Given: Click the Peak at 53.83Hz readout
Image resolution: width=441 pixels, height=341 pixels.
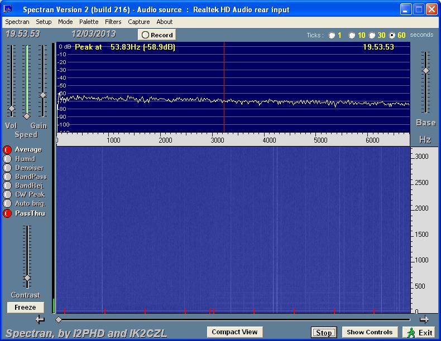Looking at the screenshot, I should pos(125,47).
